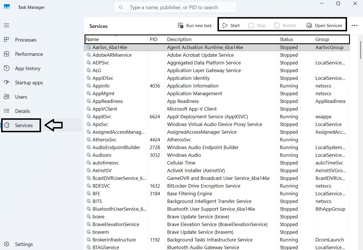Click BrokerInfrastructure gear icon
This screenshot has height=250, width=363.
pos(89,240)
